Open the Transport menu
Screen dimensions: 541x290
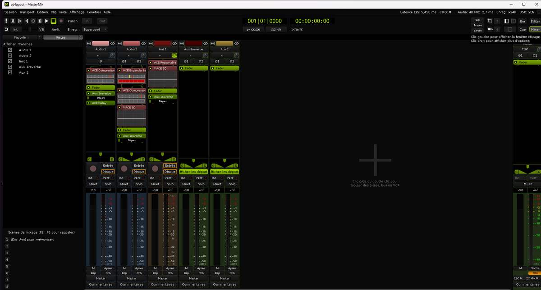point(27,12)
